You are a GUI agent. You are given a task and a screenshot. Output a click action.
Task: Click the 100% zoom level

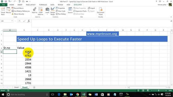[x=170, y=91]
